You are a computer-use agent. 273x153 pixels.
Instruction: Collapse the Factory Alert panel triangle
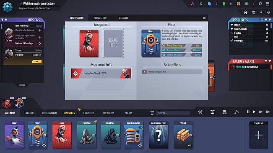coord(270,61)
